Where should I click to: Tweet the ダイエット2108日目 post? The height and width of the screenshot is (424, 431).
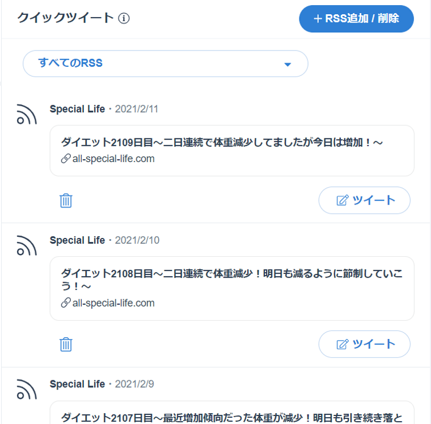[x=364, y=344]
